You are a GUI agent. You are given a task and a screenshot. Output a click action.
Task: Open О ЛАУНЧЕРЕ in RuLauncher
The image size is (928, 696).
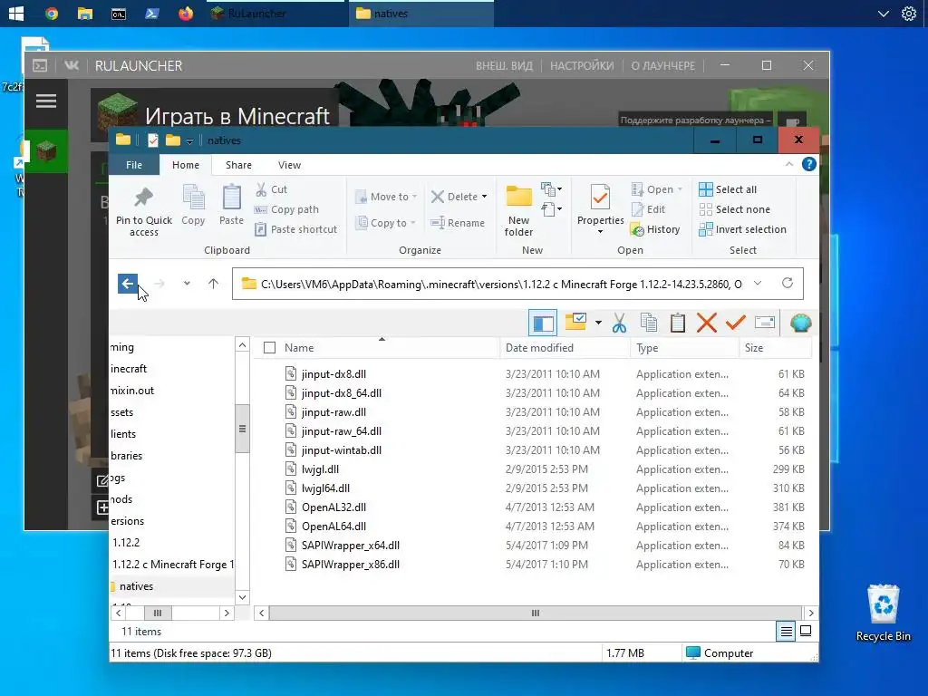662,65
